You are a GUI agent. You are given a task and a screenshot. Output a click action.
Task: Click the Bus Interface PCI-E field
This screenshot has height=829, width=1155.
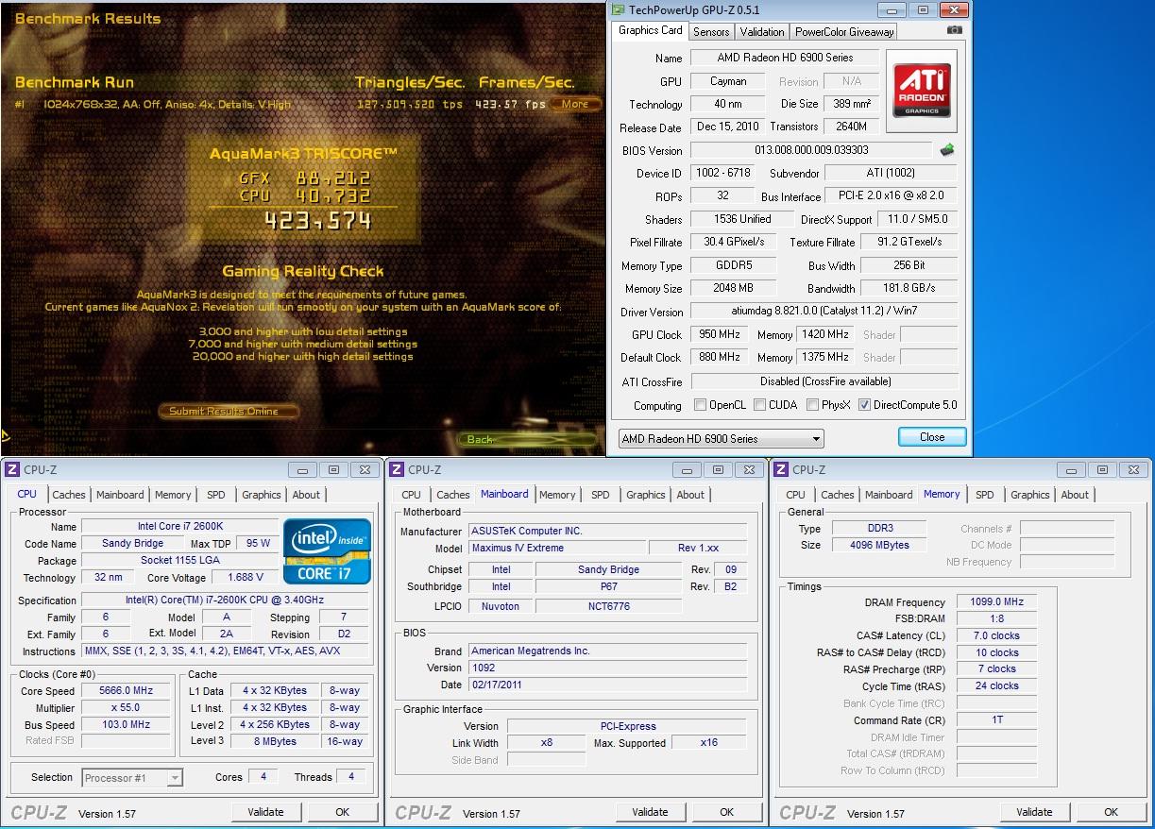tap(891, 196)
